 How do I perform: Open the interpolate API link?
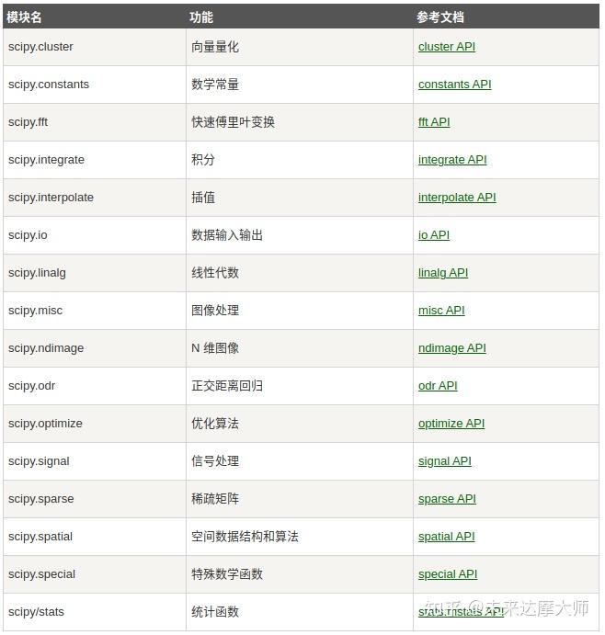pyautogui.click(x=456, y=198)
